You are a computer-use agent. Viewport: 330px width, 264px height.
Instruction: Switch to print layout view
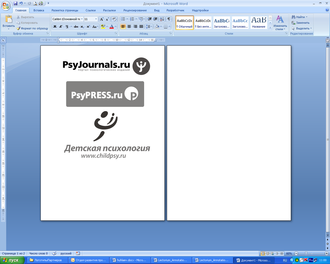point(263,253)
